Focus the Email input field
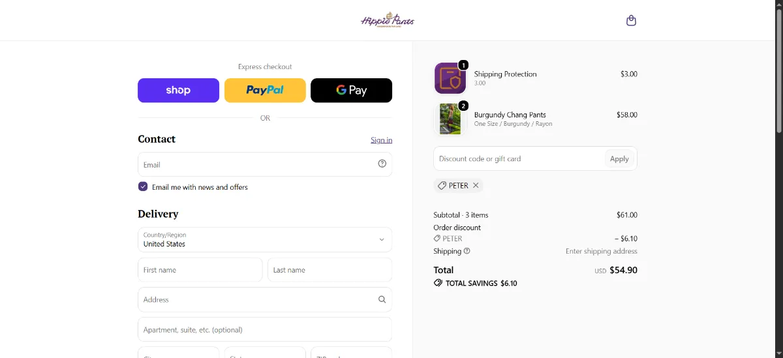Viewport: 783px width, 358px height. (265, 164)
